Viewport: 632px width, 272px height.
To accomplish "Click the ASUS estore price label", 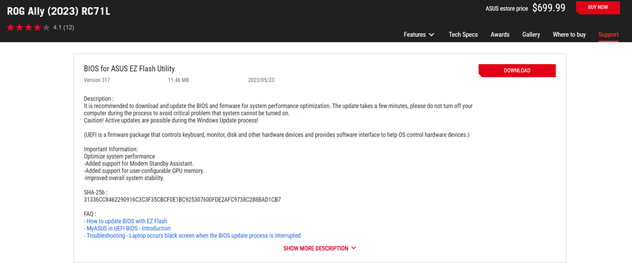I will point(507,8).
